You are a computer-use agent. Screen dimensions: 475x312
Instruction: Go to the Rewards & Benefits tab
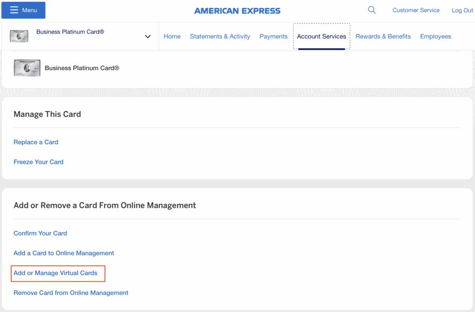coord(383,36)
